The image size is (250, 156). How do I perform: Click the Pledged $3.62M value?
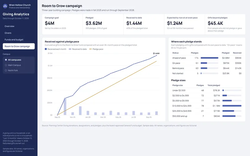tap(94, 23)
